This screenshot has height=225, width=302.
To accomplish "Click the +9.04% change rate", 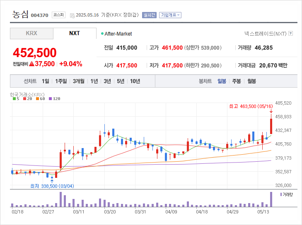I will point(71,64).
